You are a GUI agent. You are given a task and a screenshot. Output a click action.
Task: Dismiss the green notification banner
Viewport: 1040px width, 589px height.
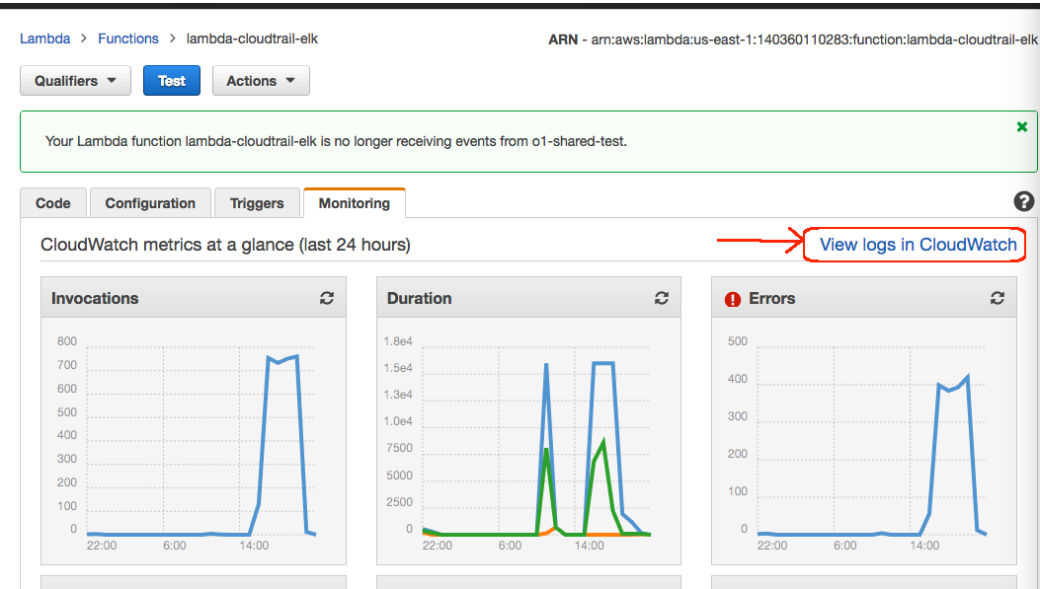(x=1022, y=126)
